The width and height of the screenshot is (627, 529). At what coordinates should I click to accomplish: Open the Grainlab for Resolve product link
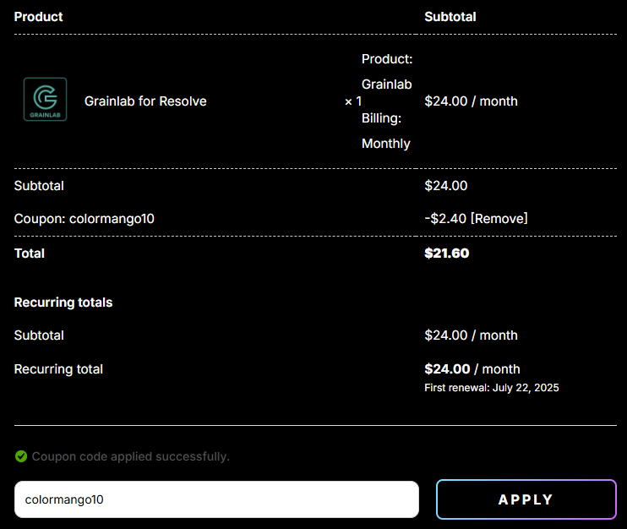coord(145,101)
